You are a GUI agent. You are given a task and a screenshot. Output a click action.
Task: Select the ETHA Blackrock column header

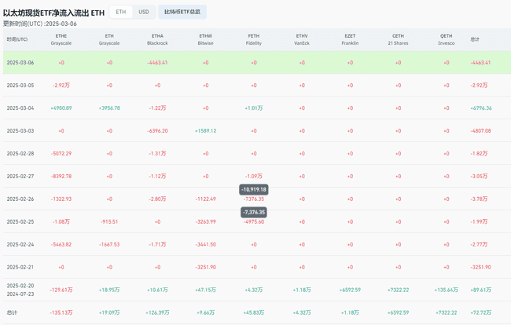tap(157, 39)
